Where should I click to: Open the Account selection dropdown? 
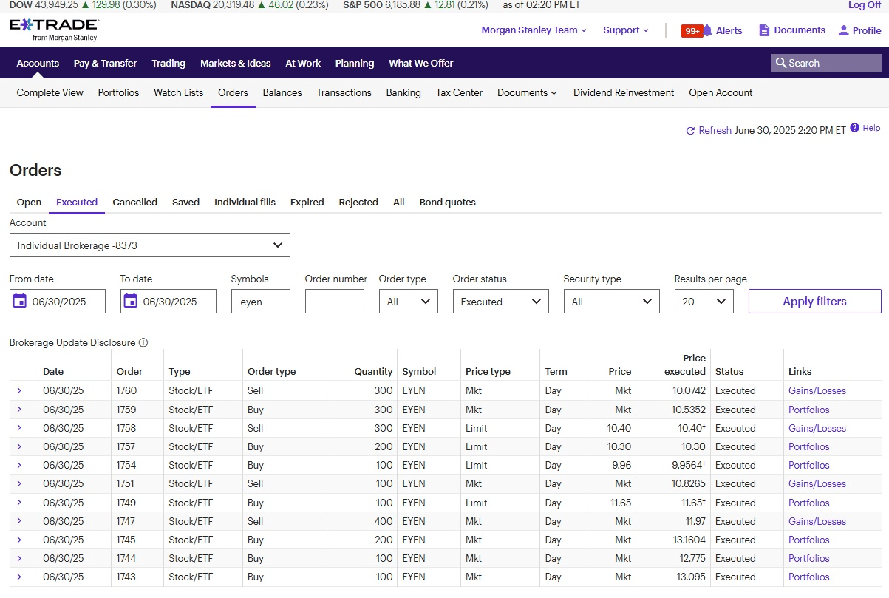(x=149, y=245)
